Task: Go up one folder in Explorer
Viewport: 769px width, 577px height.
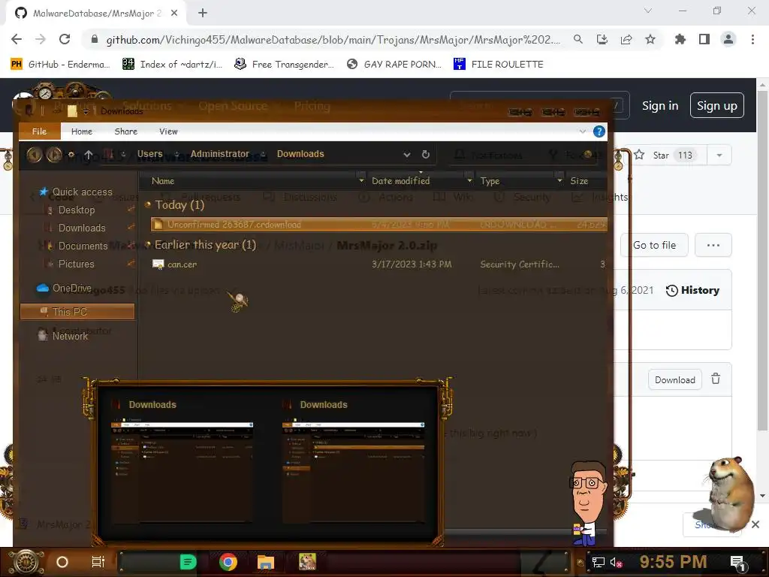Action: [x=89, y=155]
